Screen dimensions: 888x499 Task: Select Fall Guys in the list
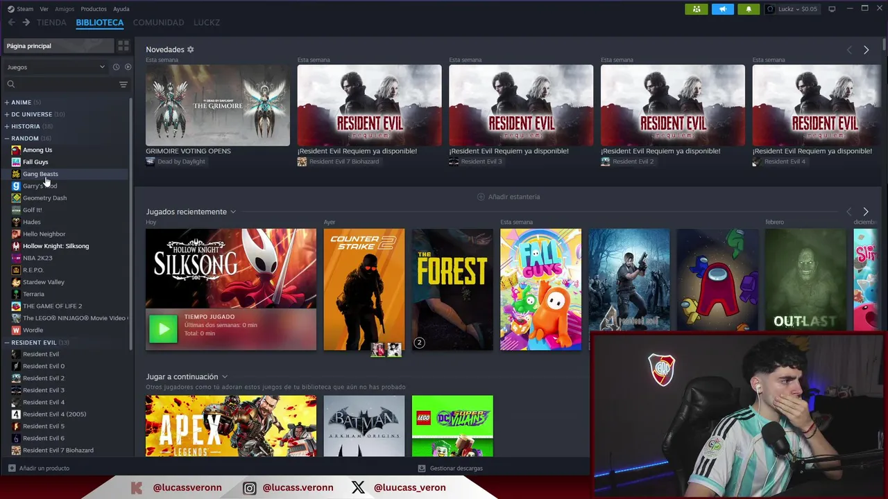(35, 162)
